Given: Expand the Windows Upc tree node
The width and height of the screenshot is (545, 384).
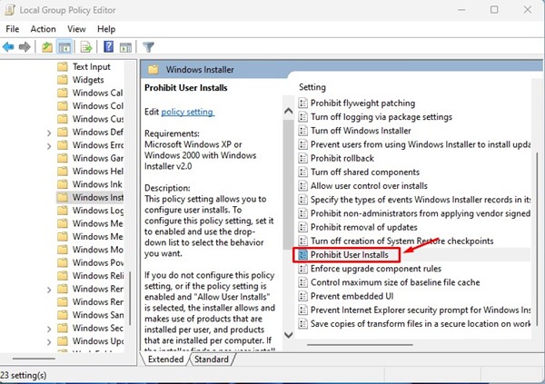Looking at the screenshot, I should pos(49,342).
